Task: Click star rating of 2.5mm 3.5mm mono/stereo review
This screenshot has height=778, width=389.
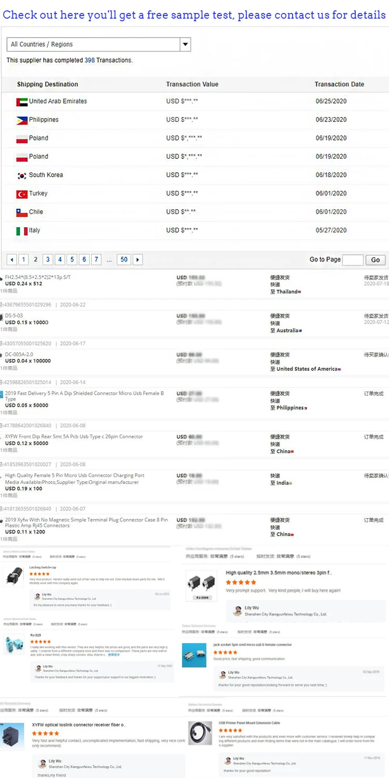Action: click(241, 582)
